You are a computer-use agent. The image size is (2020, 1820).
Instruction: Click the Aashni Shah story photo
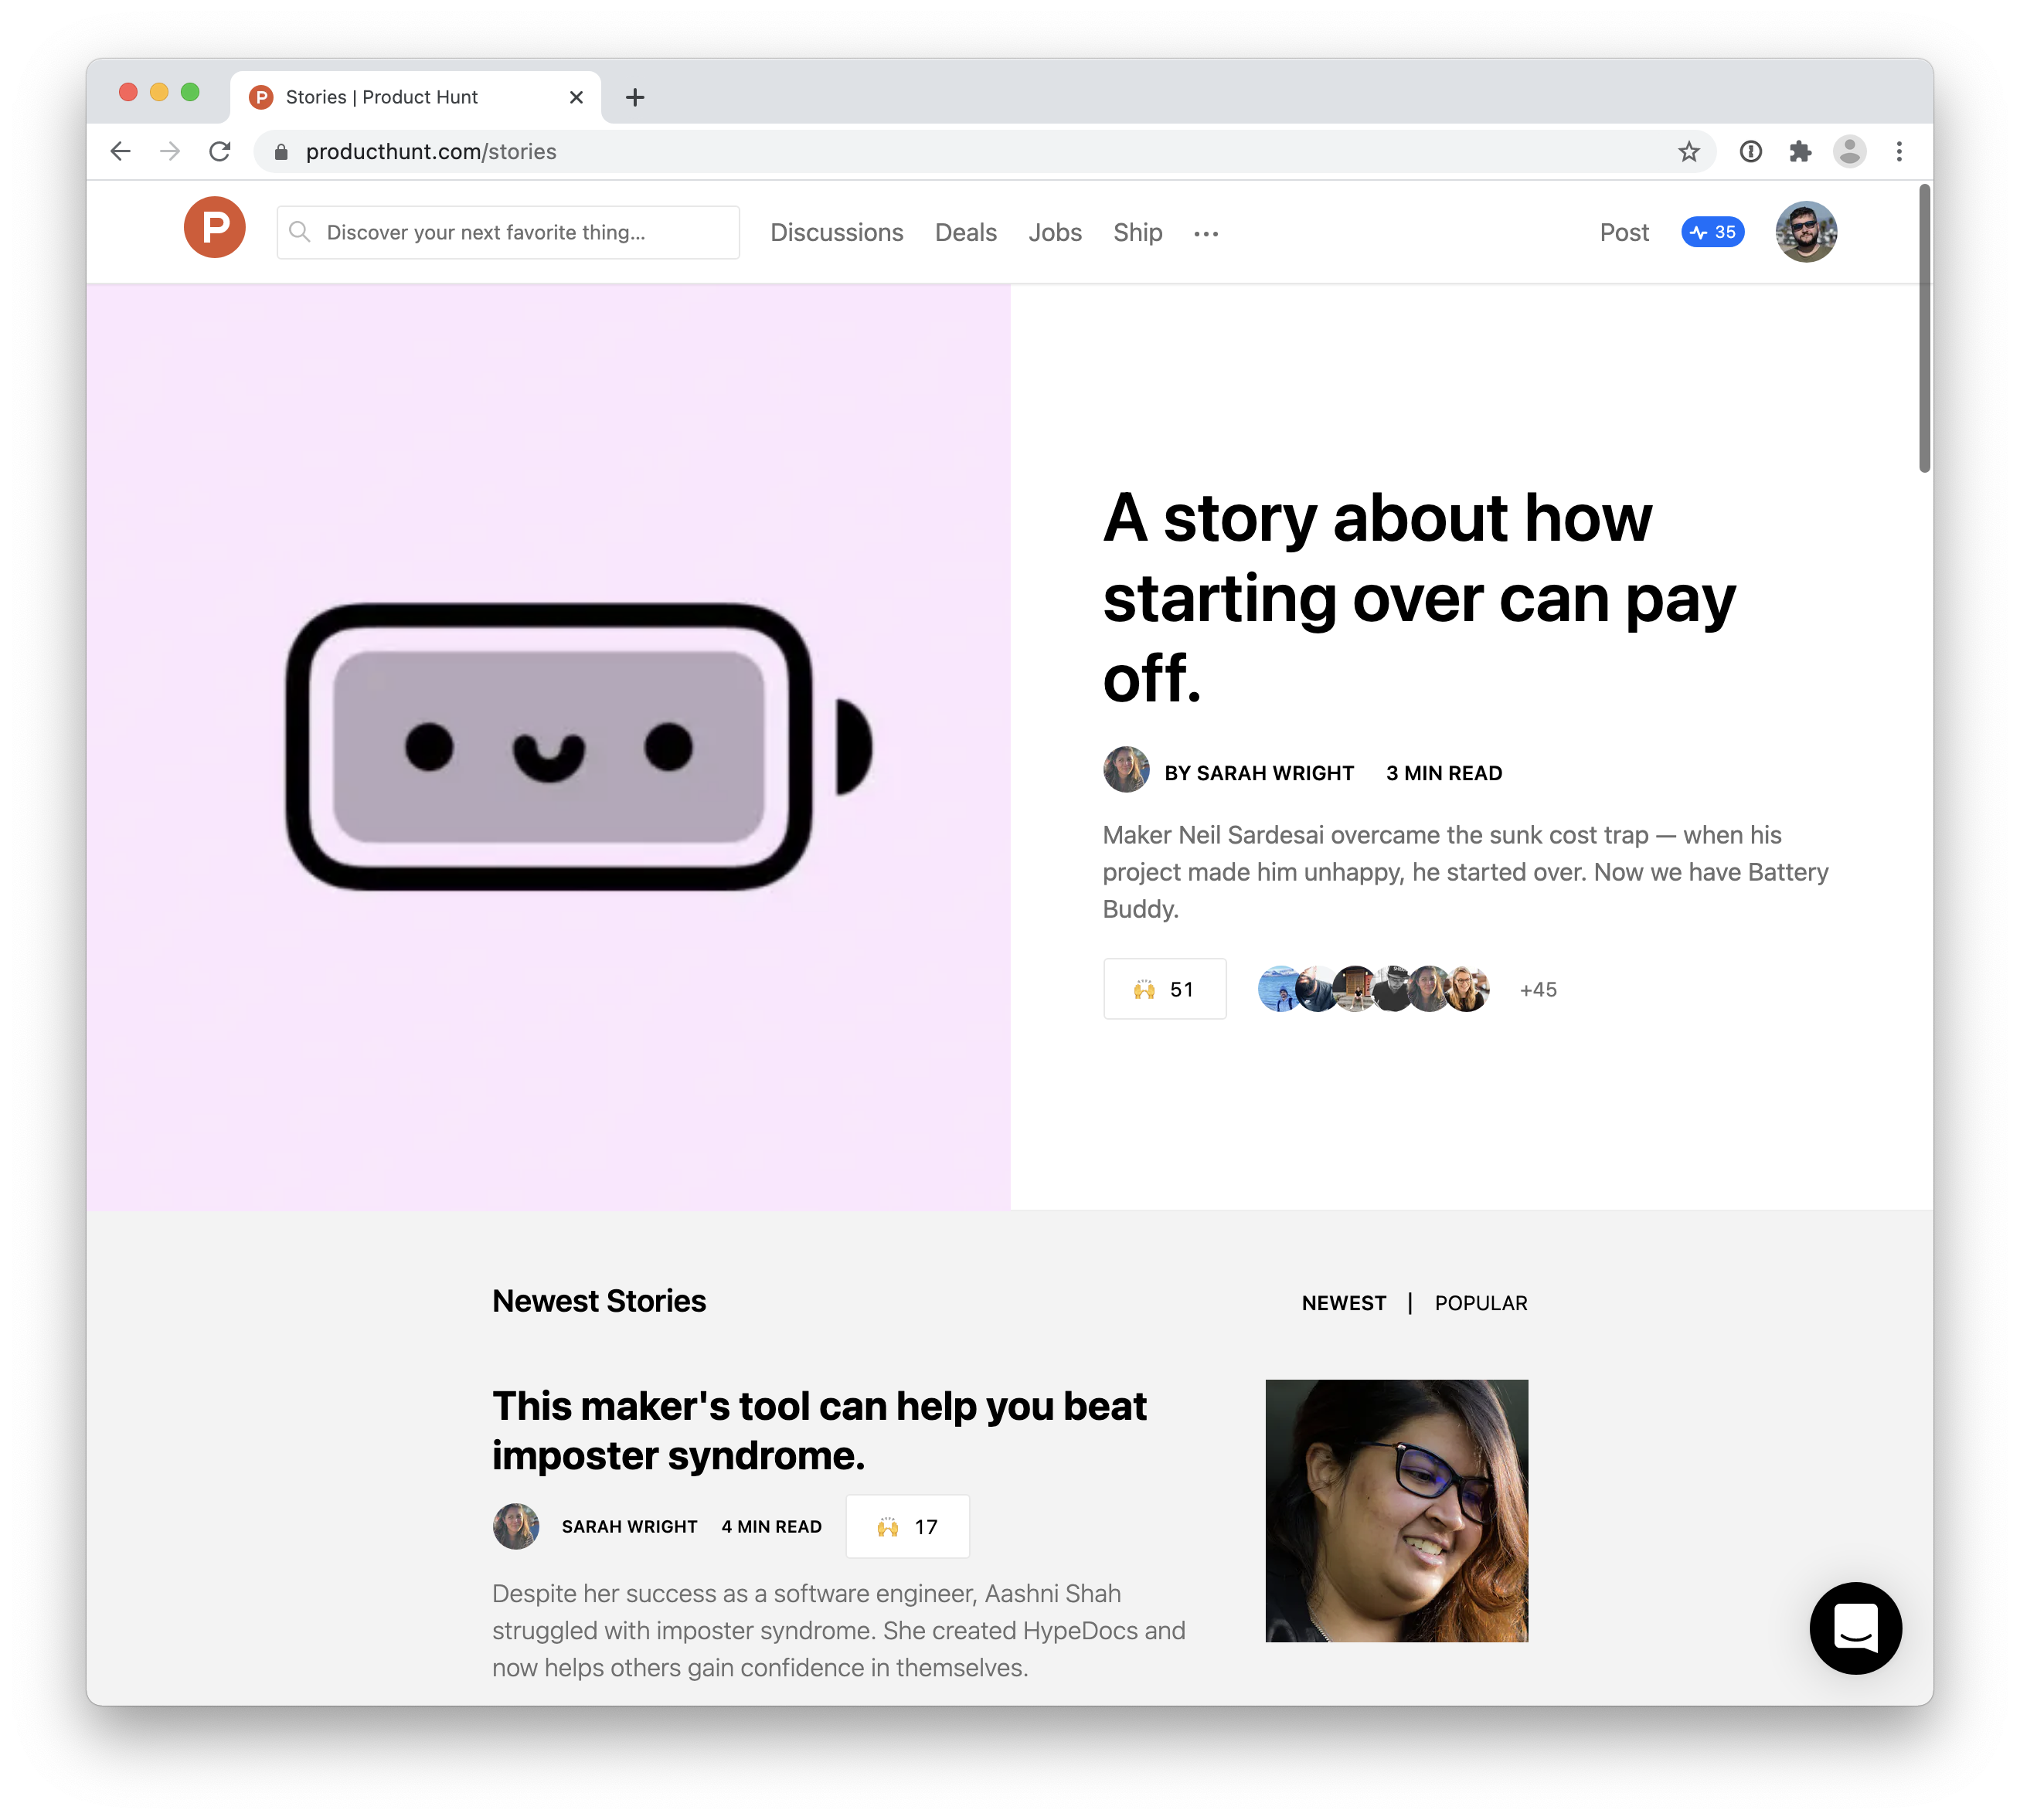click(1396, 1510)
